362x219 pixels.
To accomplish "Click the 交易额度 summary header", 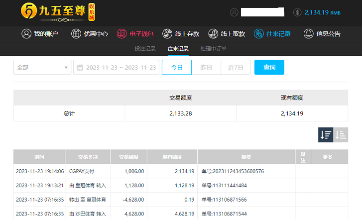I will point(181,98).
